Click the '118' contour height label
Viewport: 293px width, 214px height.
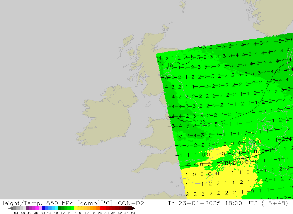click(x=168, y=65)
